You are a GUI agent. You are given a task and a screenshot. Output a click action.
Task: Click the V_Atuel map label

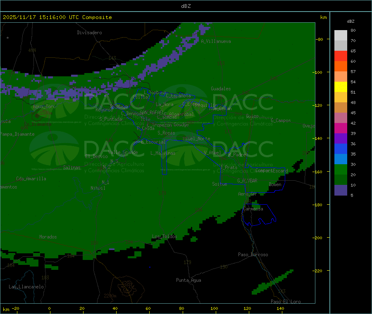point(212,153)
